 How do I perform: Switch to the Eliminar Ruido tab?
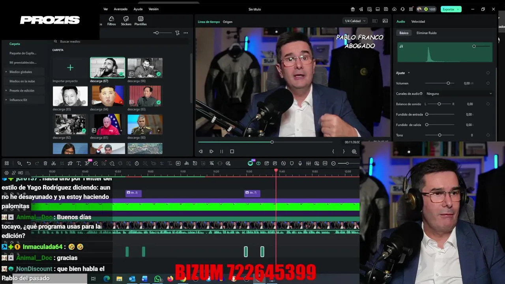pos(426,33)
